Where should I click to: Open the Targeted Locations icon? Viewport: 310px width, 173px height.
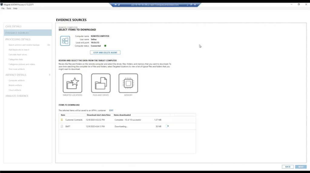[72, 83]
